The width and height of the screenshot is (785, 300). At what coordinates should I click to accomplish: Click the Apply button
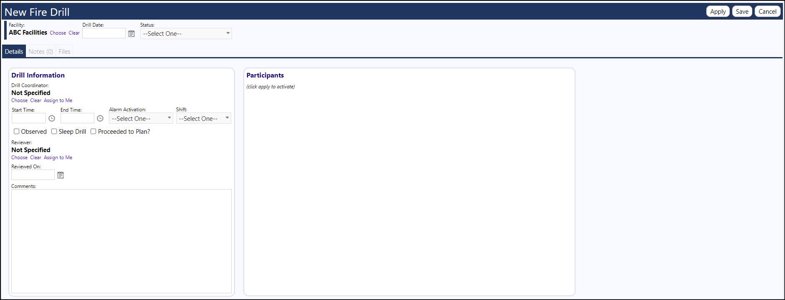(x=718, y=12)
